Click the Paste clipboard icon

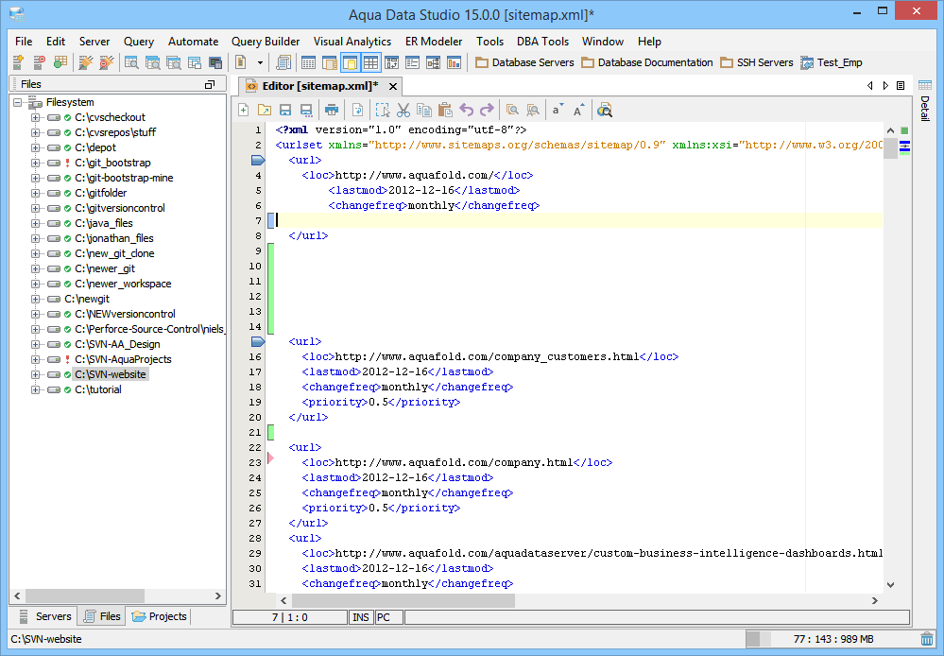coord(444,110)
